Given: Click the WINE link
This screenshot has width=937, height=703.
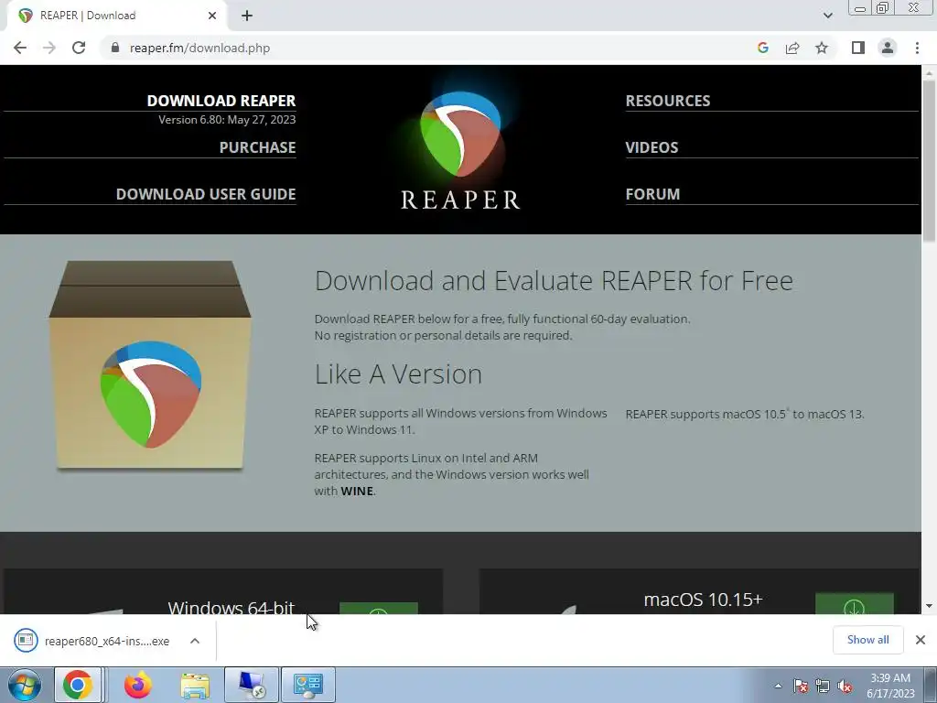Looking at the screenshot, I should tap(357, 491).
